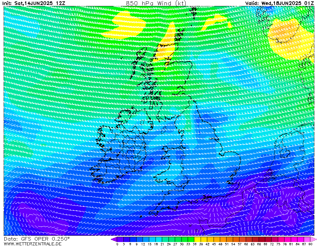Click the legend value '60'
The width and height of the screenshot is (318, 246).
246,244
